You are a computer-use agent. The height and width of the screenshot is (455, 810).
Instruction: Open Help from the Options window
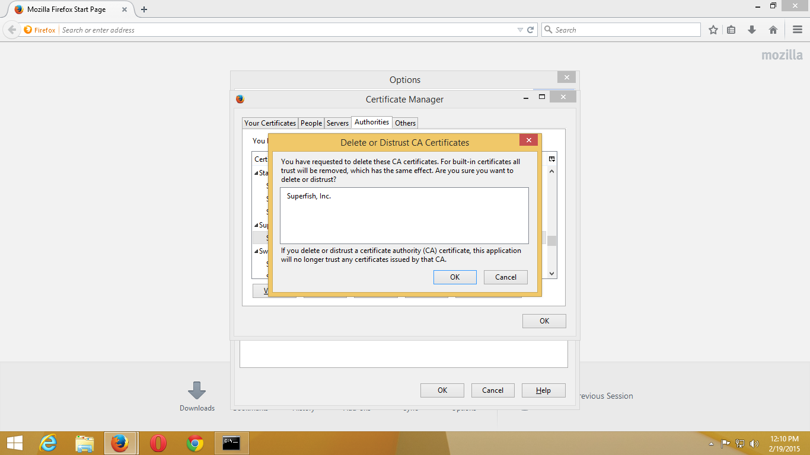pos(543,390)
